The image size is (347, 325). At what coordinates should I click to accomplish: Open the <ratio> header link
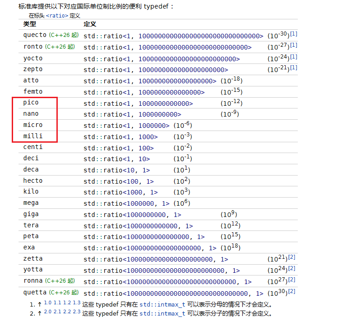pos(57,16)
